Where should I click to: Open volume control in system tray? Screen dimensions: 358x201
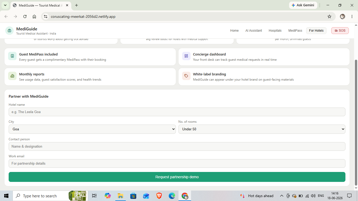pyautogui.click(x=313, y=196)
